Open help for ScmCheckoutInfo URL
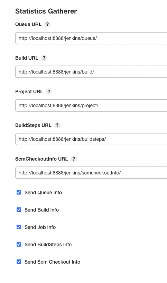Screen dimensions: 167x283 (x=74, y=159)
